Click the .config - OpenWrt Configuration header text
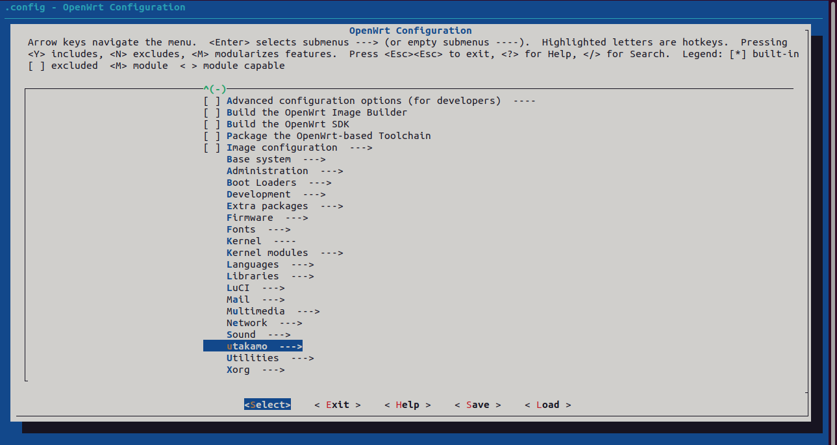837x445 pixels. click(95, 7)
